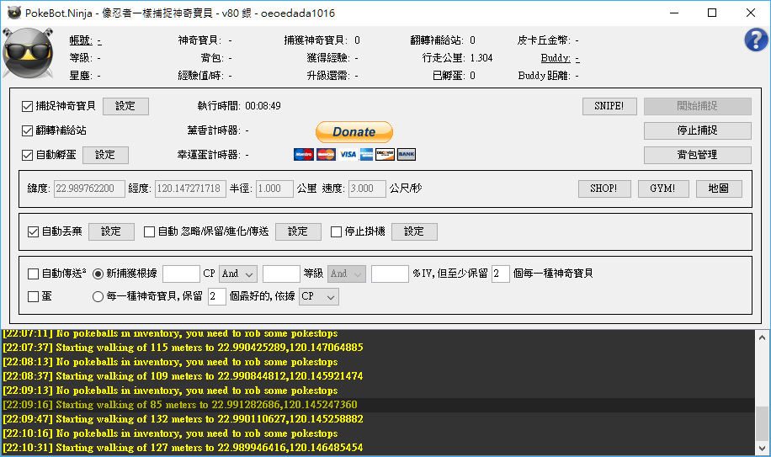771x457 pixels.
Task: Click 設定 button next to 捕捉神奇寶貝
Action: (x=125, y=106)
